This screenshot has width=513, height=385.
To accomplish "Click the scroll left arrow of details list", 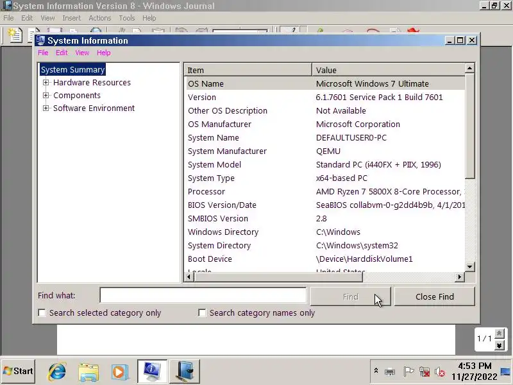I will pyautogui.click(x=189, y=277).
